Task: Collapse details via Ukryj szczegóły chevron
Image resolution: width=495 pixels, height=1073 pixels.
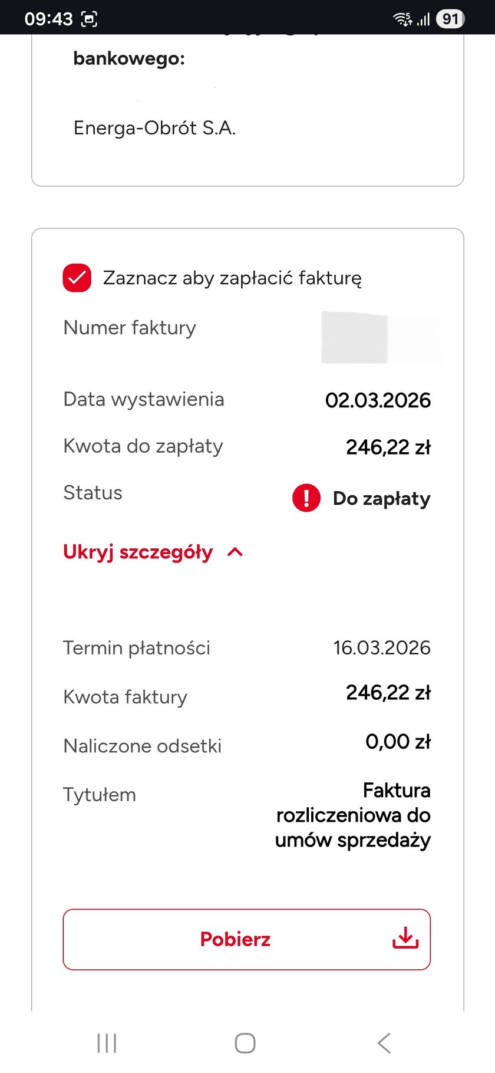Action: click(235, 552)
